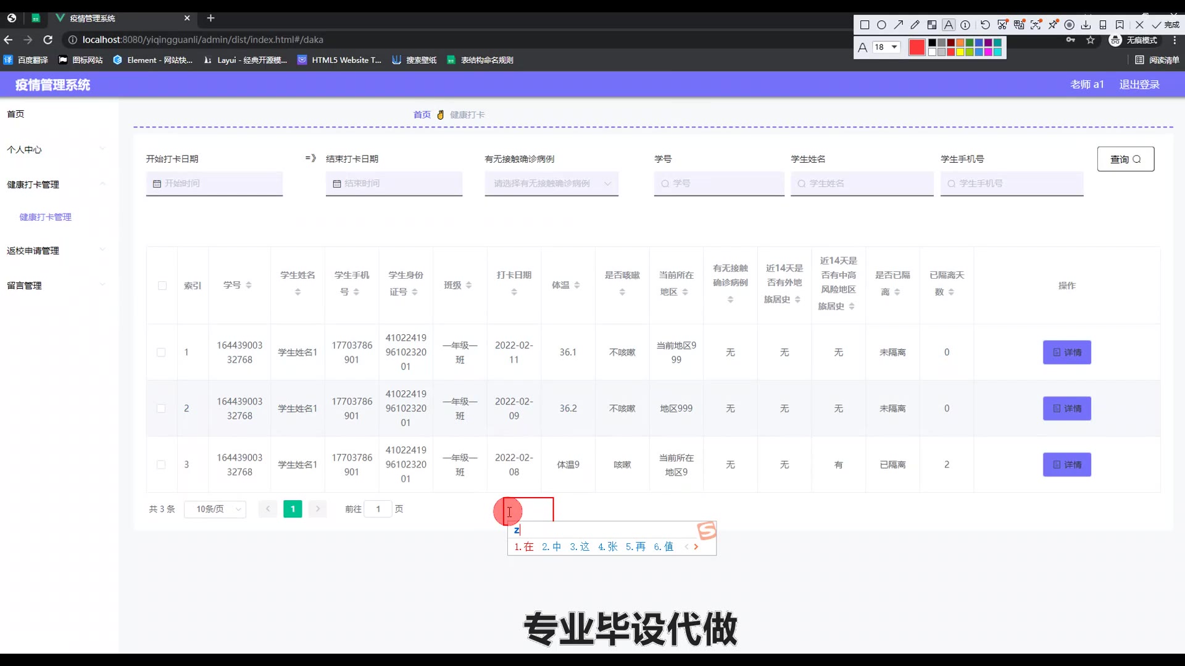The width and height of the screenshot is (1185, 666).
Task: Click the text recognition capture icon
Action: coord(1036,25)
